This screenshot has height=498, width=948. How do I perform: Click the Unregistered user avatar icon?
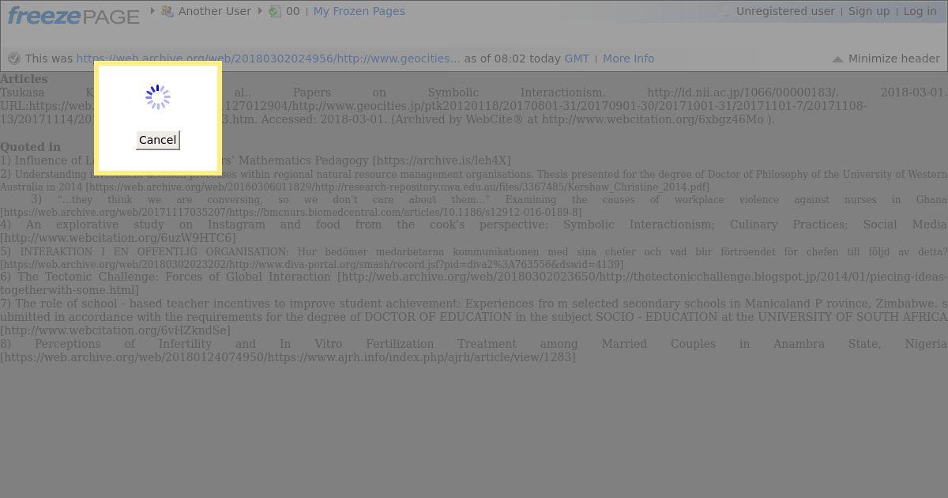click(x=725, y=11)
